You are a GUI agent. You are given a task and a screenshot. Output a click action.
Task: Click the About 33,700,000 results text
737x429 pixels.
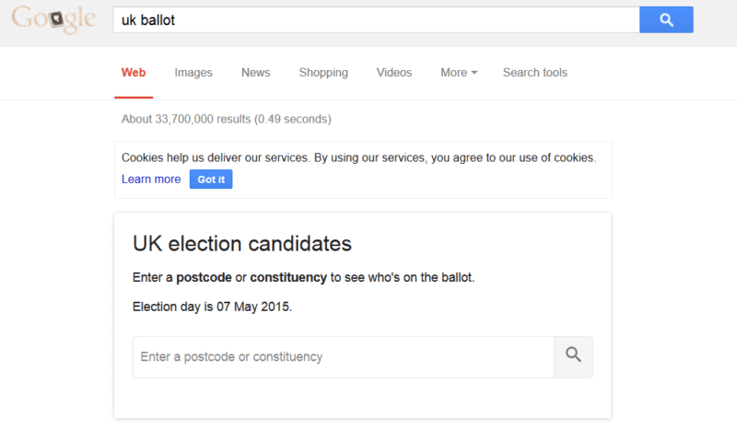227,119
